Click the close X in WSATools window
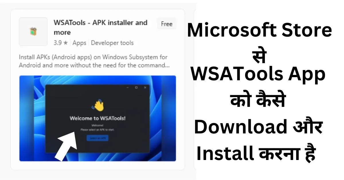 click(x=145, y=87)
